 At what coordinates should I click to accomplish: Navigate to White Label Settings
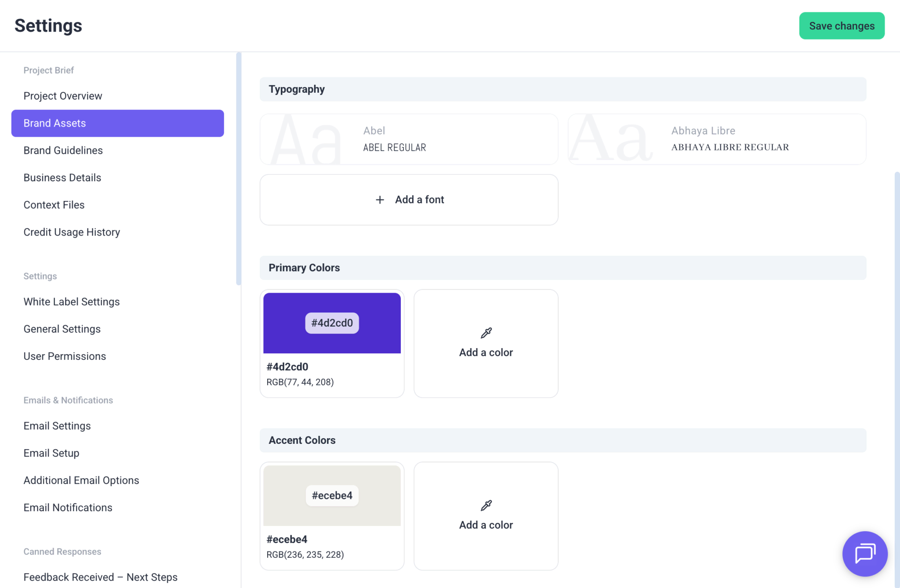coord(72,302)
